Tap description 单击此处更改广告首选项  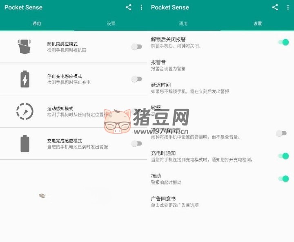coord(175,205)
